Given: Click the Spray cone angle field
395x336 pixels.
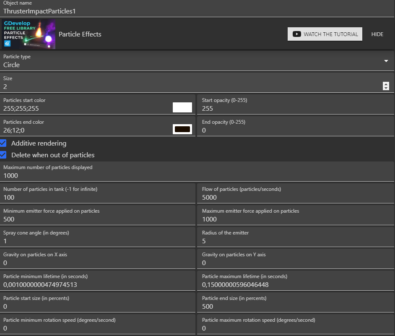Looking at the screenshot, I should click(84, 241).
